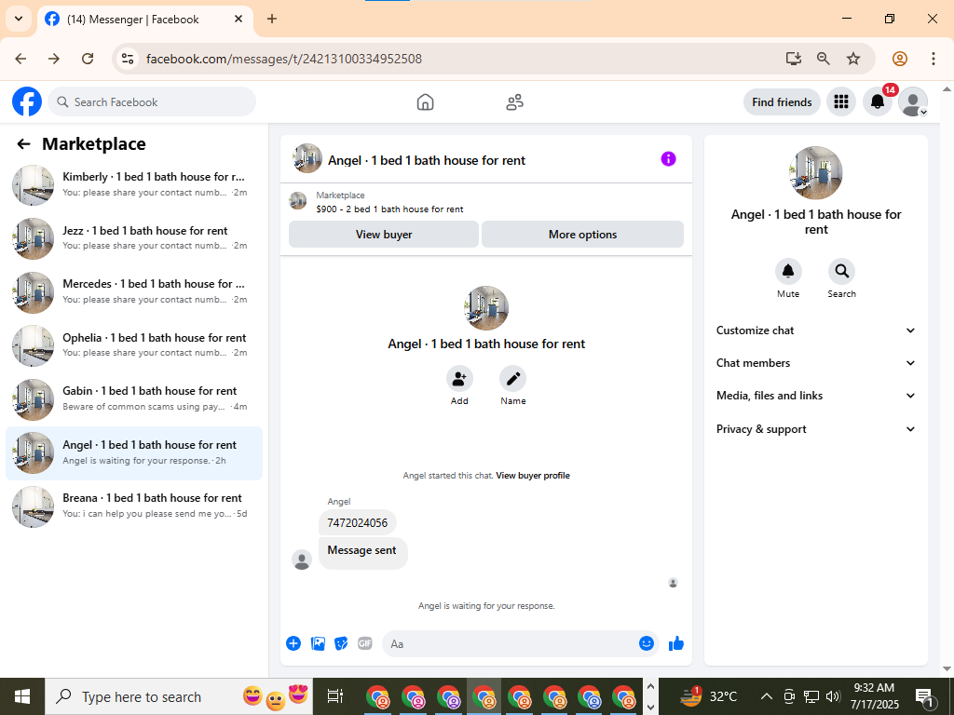
Task: Bookmark this page with star icon
Action: point(853,59)
